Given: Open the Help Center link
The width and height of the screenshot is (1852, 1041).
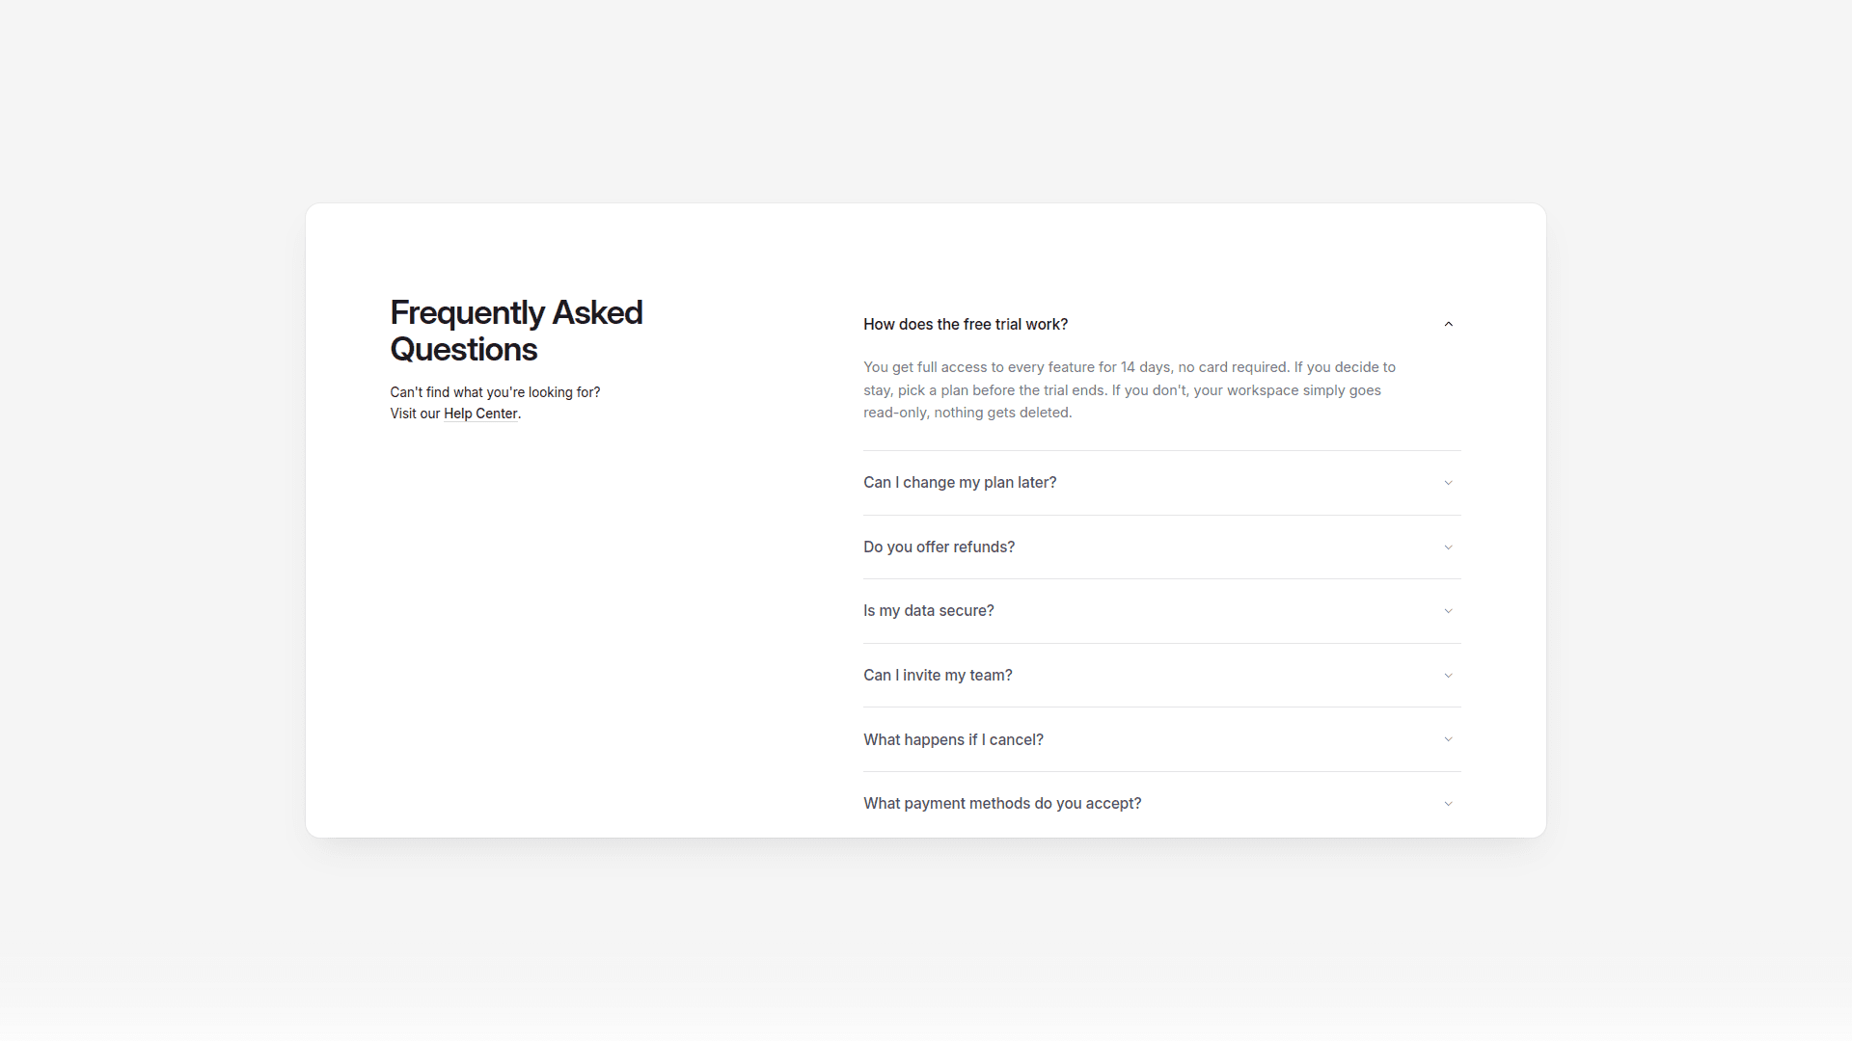Looking at the screenshot, I should pyautogui.click(x=480, y=414).
